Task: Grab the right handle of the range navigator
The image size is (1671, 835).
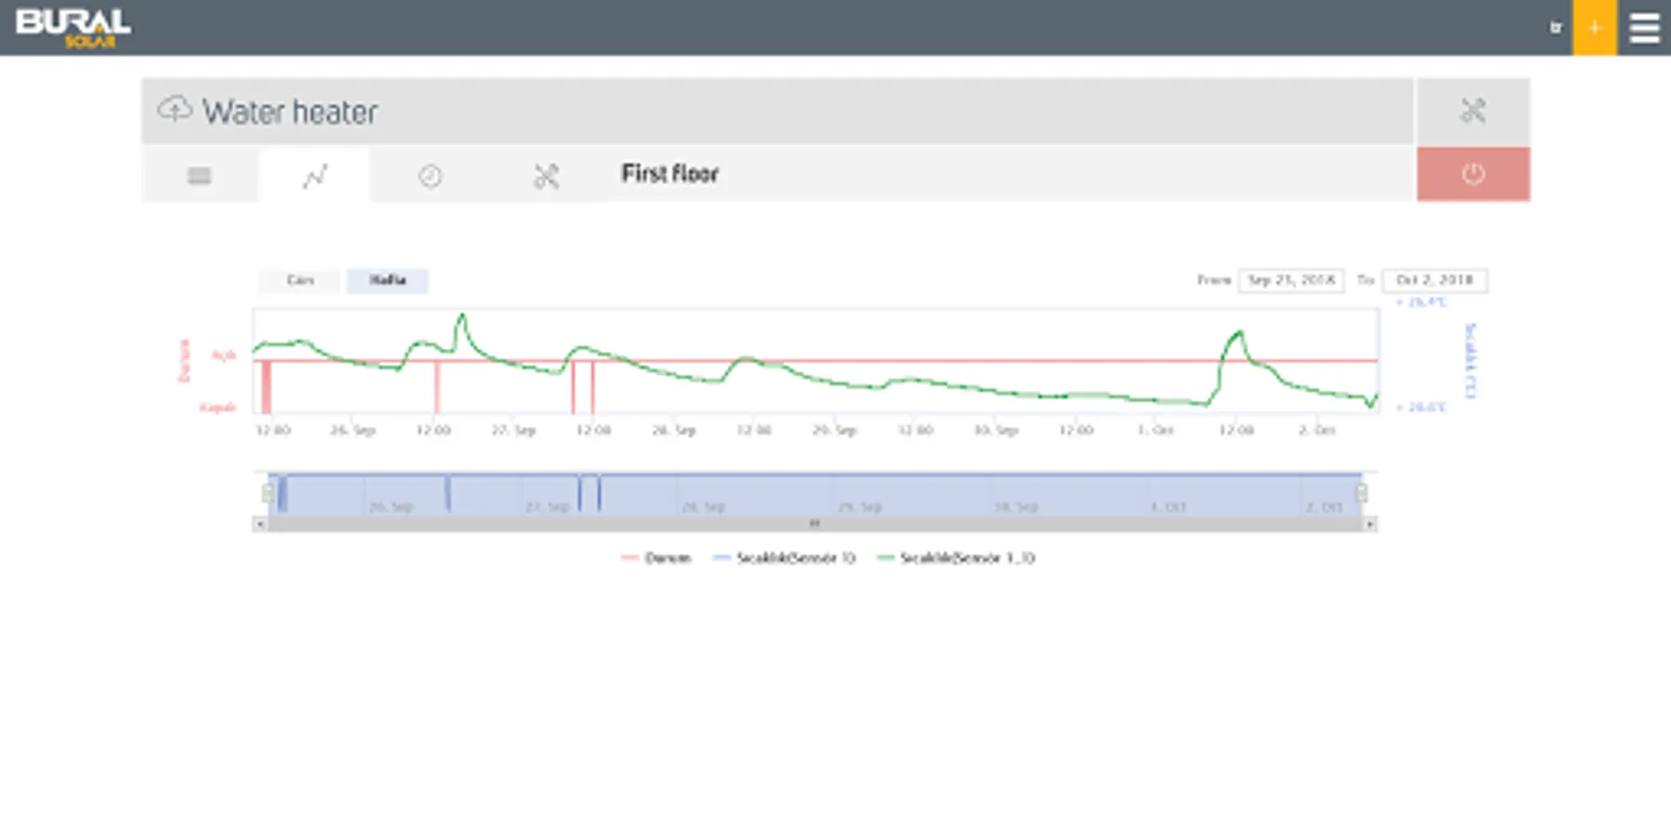Action: tap(1362, 493)
